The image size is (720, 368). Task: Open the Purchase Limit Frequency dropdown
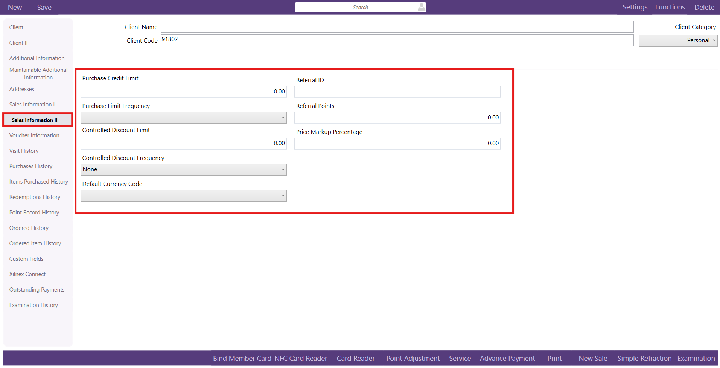[183, 118]
